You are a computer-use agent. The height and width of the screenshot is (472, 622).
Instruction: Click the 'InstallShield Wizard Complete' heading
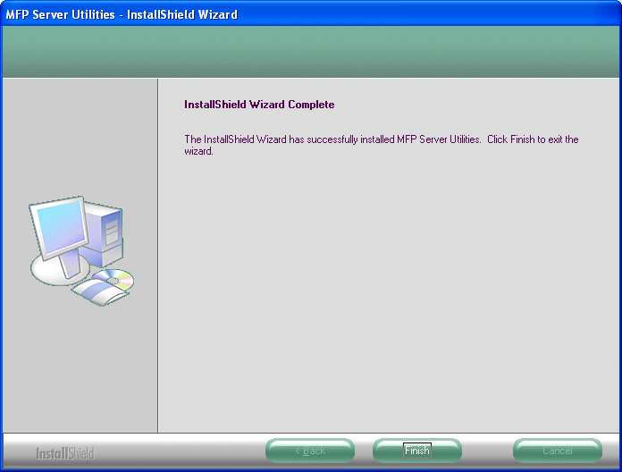[259, 105]
